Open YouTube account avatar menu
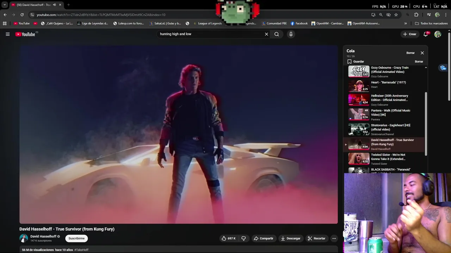The width and height of the screenshot is (451, 253). coord(438,34)
